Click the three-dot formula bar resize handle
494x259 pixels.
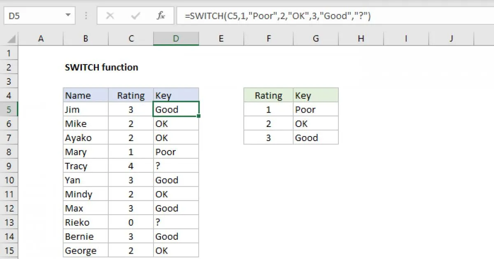pos(86,16)
